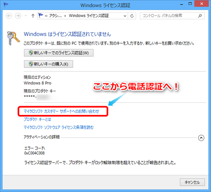Select the アクシ... breadcrumb segment
Screen dimensions: 211x192
coord(55,16)
